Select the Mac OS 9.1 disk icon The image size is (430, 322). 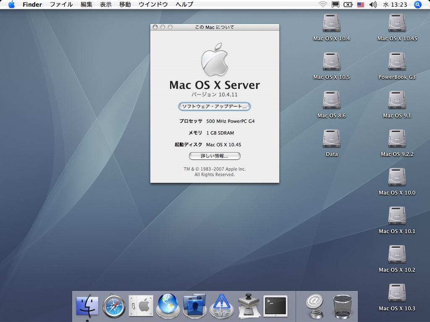coord(397,101)
